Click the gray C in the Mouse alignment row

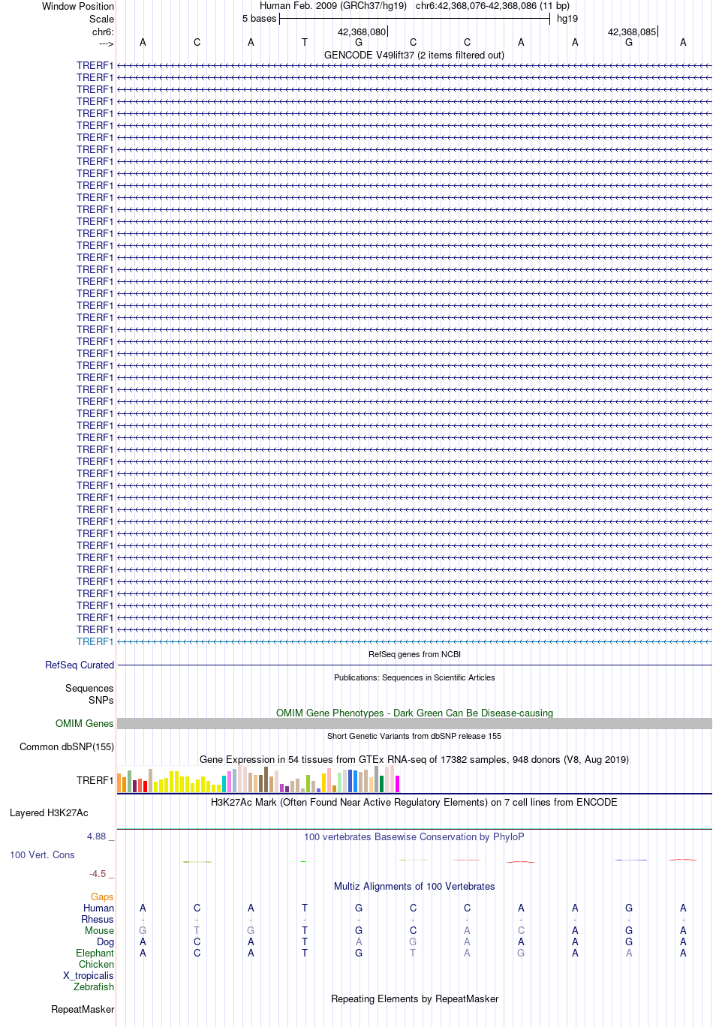click(521, 930)
